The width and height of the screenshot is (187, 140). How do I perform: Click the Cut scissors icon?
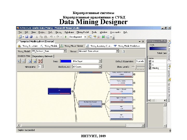tap(37, 37)
